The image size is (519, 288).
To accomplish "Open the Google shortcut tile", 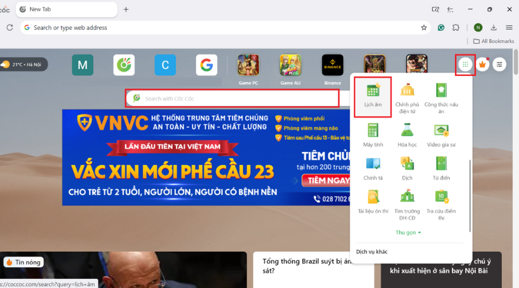I will [x=206, y=65].
